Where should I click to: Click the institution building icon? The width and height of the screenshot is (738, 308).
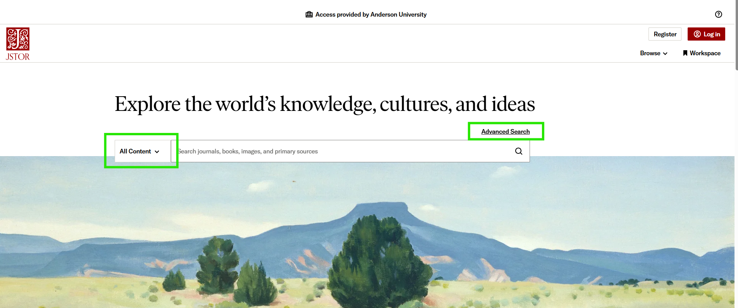click(x=309, y=14)
